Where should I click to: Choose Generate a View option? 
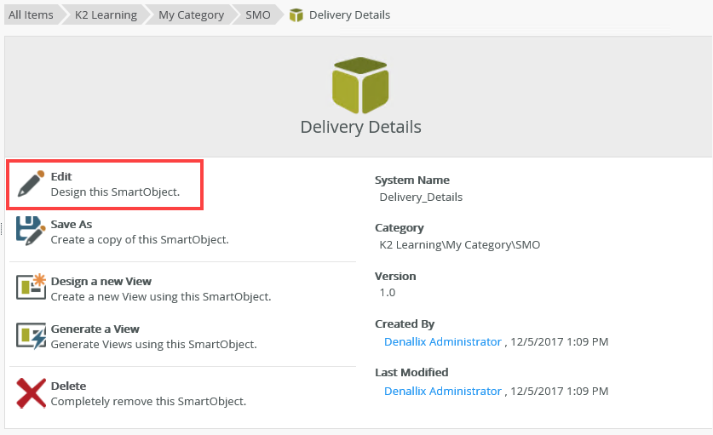(95, 329)
